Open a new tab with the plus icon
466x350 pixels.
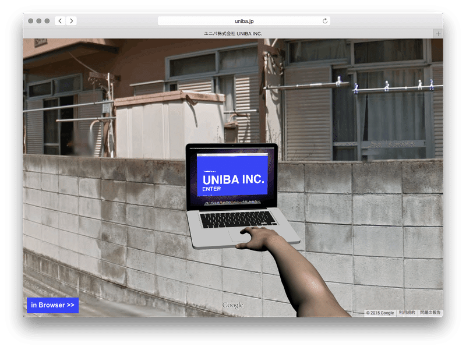click(x=438, y=34)
